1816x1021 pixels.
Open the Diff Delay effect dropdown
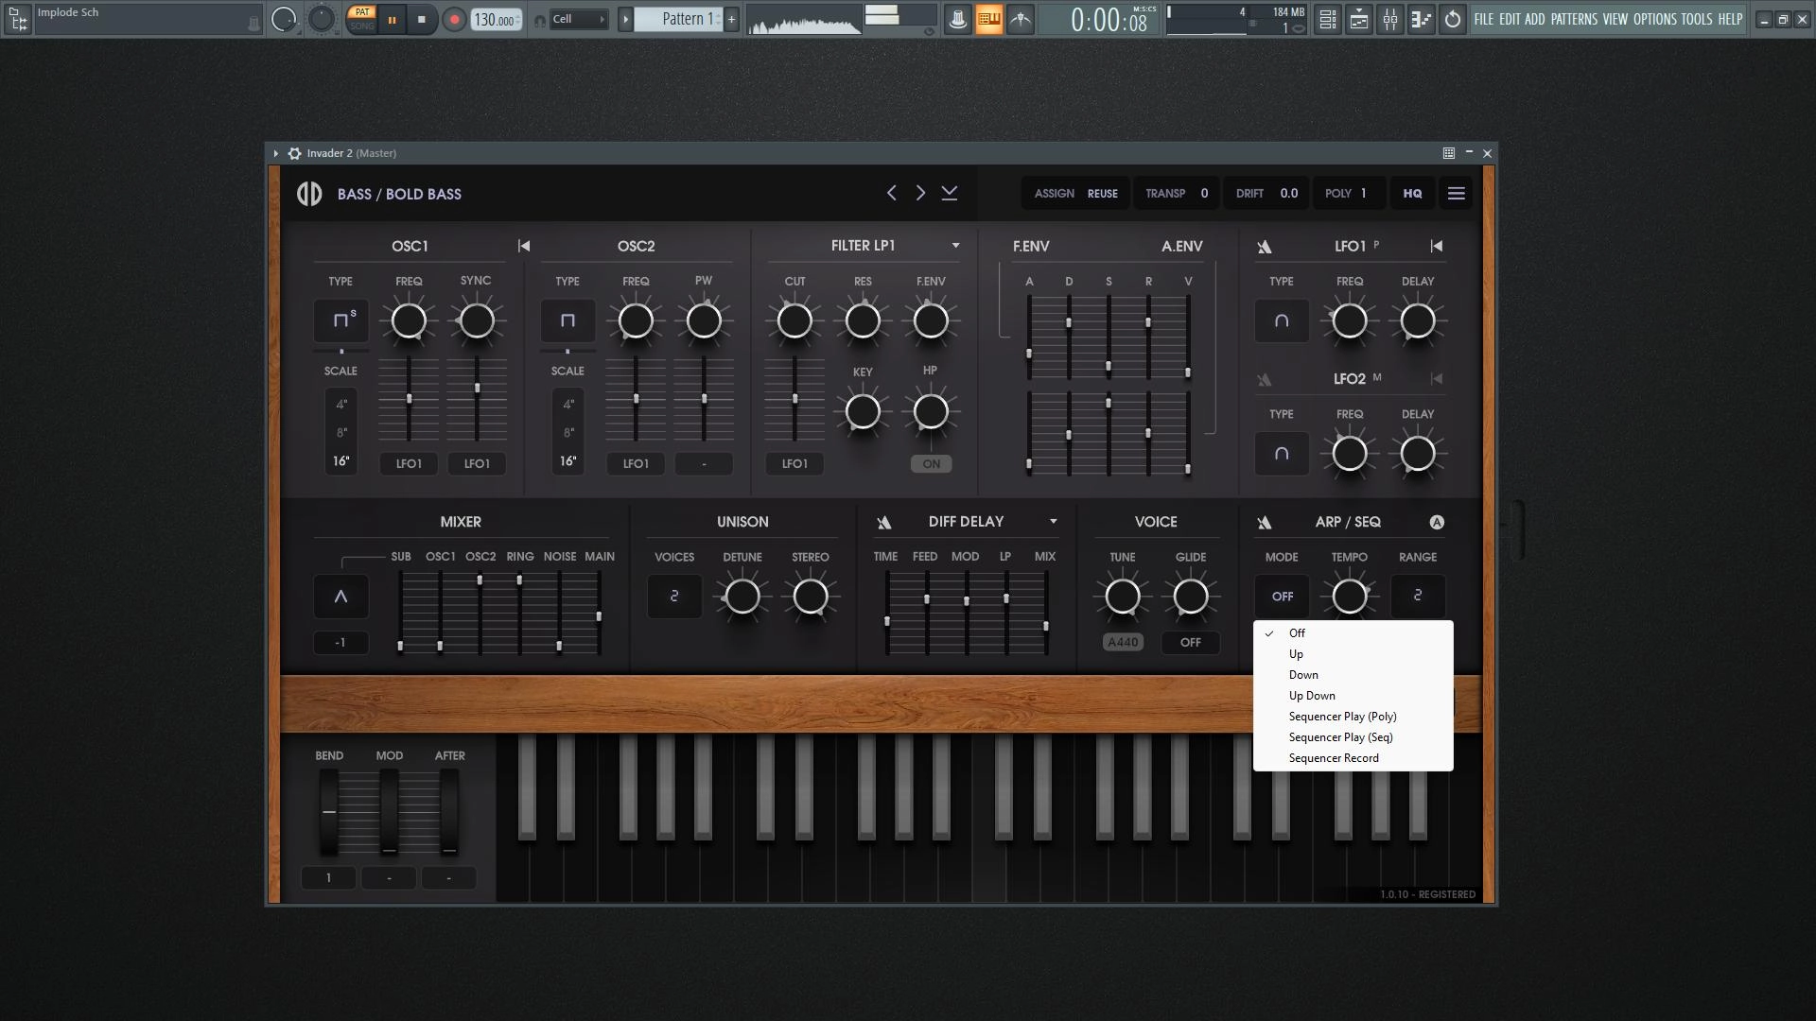pyautogui.click(x=1053, y=522)
